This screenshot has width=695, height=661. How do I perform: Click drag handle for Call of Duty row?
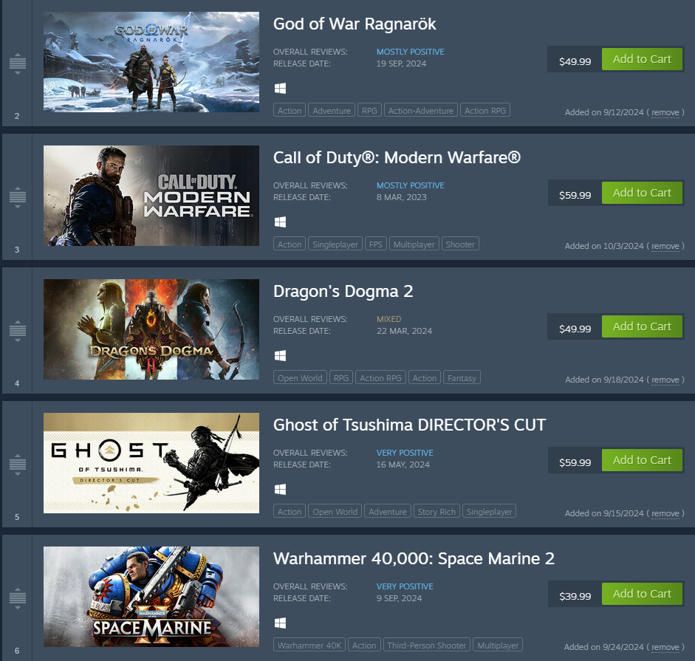(18, 197)
